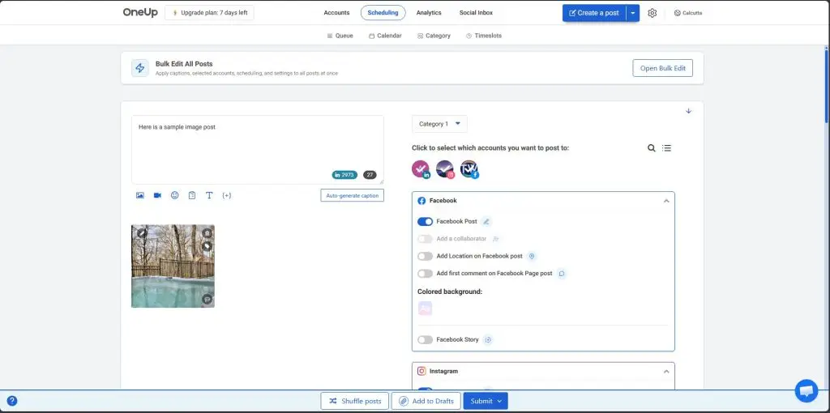Open the Category 1 dropdown
This screenshot has height=413, width=830.
[439, 124]
